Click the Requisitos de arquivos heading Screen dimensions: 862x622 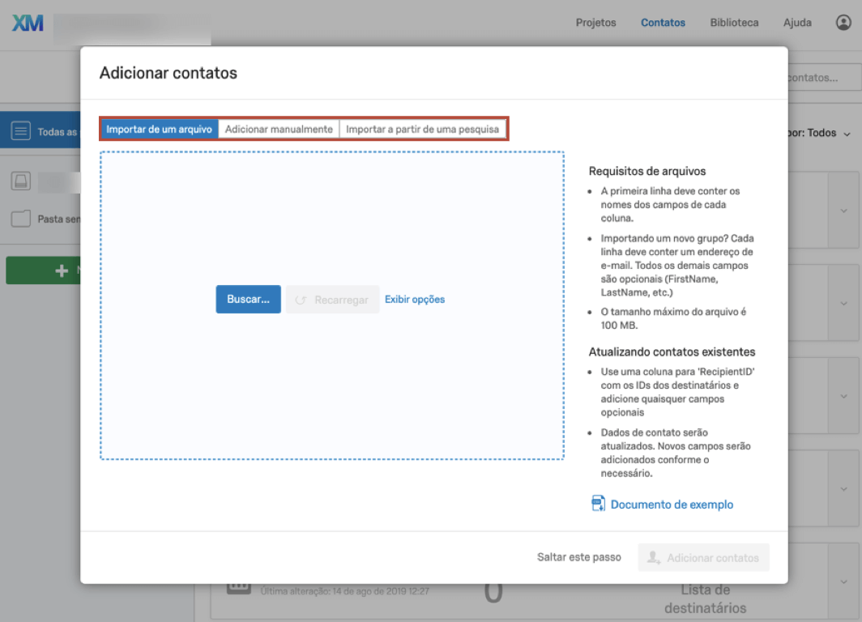647,171
